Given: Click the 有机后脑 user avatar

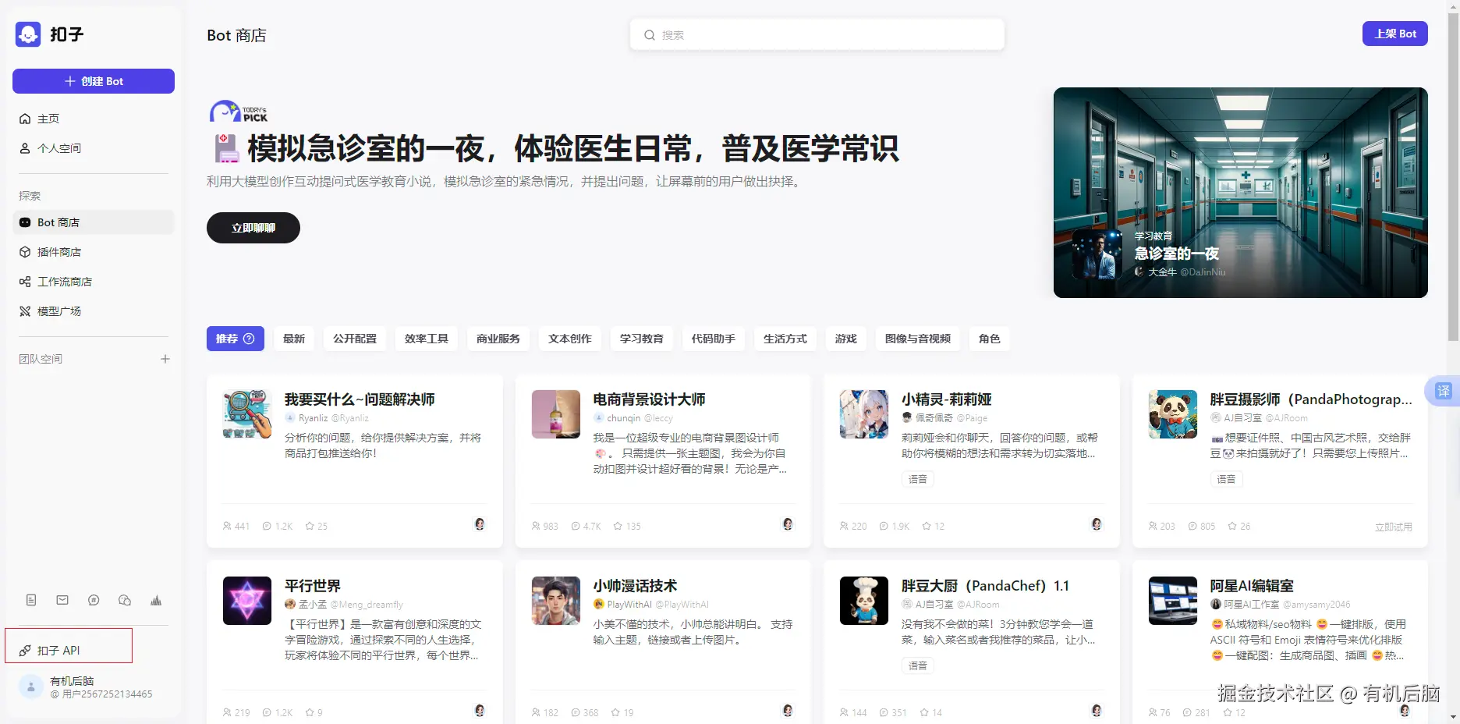Looking at the screenshot, I should point(31,687).
